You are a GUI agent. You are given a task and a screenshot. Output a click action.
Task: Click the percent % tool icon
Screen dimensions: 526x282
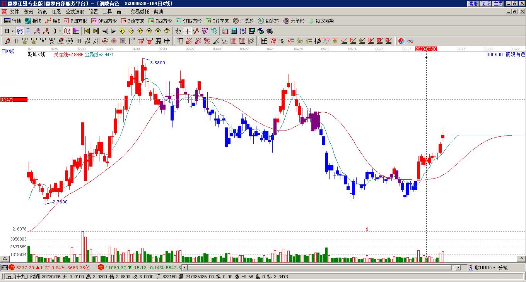(282, 41)
